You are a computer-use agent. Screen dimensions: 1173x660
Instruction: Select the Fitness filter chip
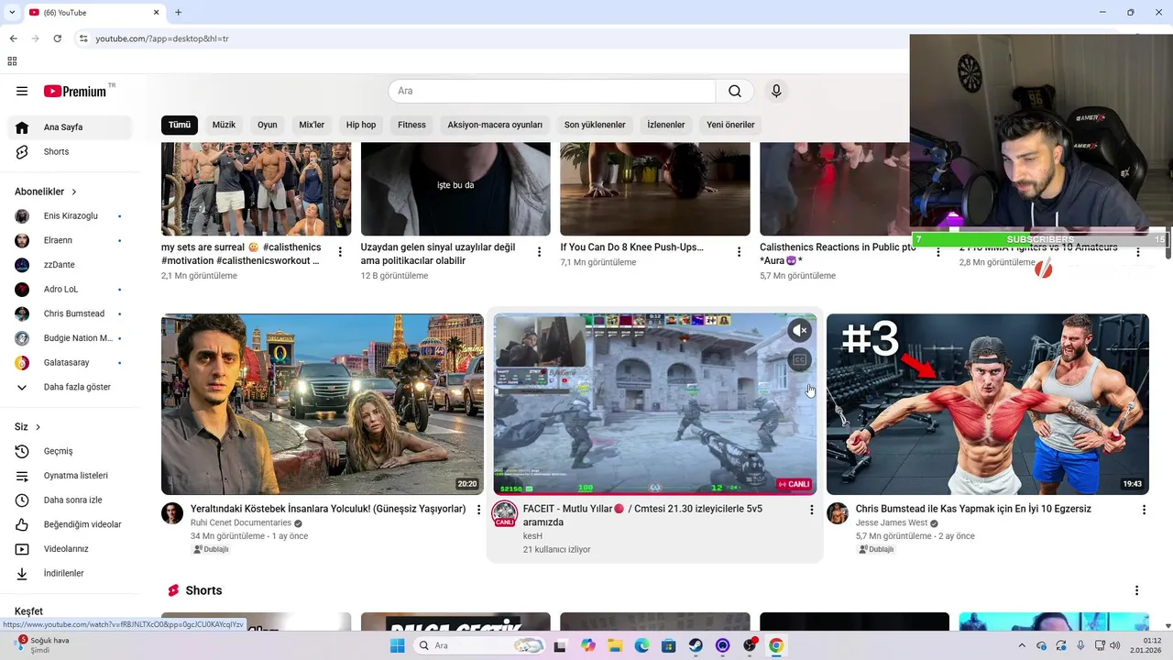click(x=411, y=125)
